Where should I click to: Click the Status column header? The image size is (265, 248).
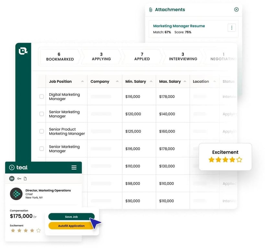pos(228,81)
